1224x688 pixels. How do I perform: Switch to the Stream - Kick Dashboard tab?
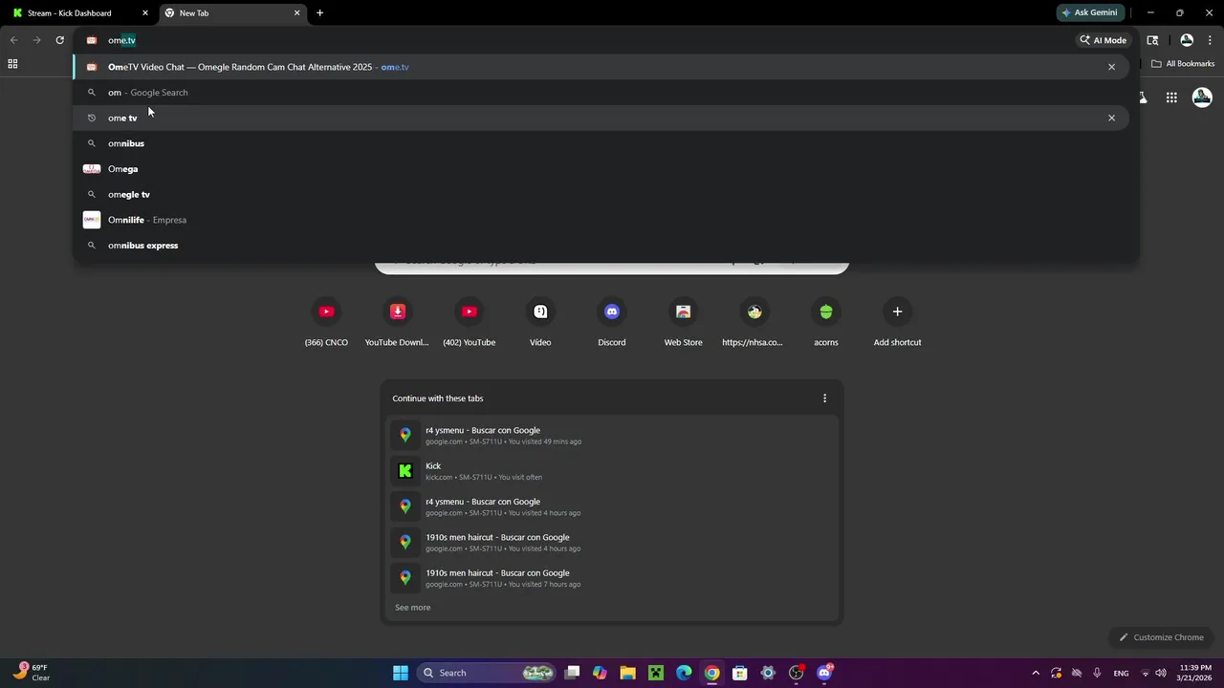[x=80, y=13]
